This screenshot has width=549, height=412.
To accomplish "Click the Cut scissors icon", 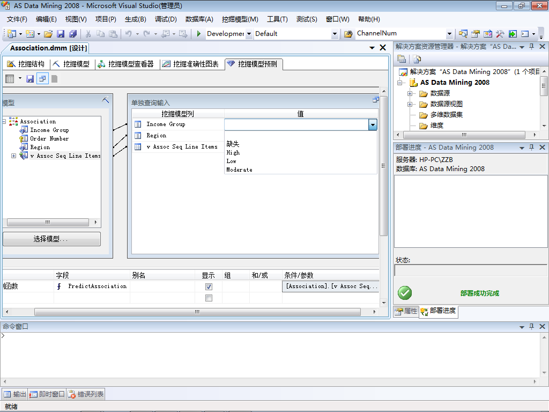I will click(x=88, y=34).
